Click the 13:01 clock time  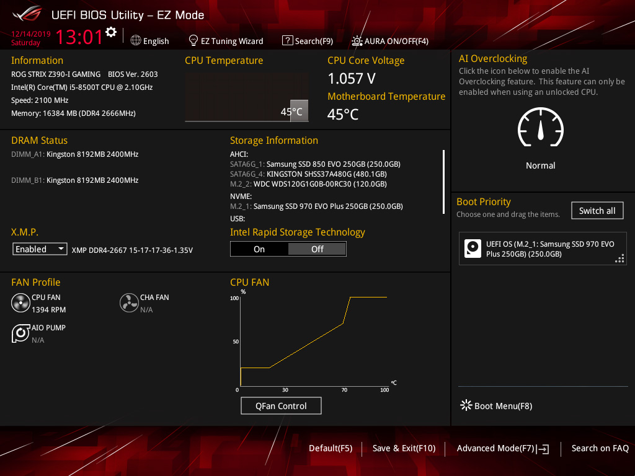click(79, 37)
